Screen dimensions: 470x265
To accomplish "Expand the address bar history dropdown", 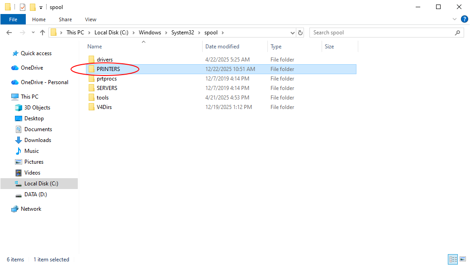I will pyautogui.click(x=292, y=33).
